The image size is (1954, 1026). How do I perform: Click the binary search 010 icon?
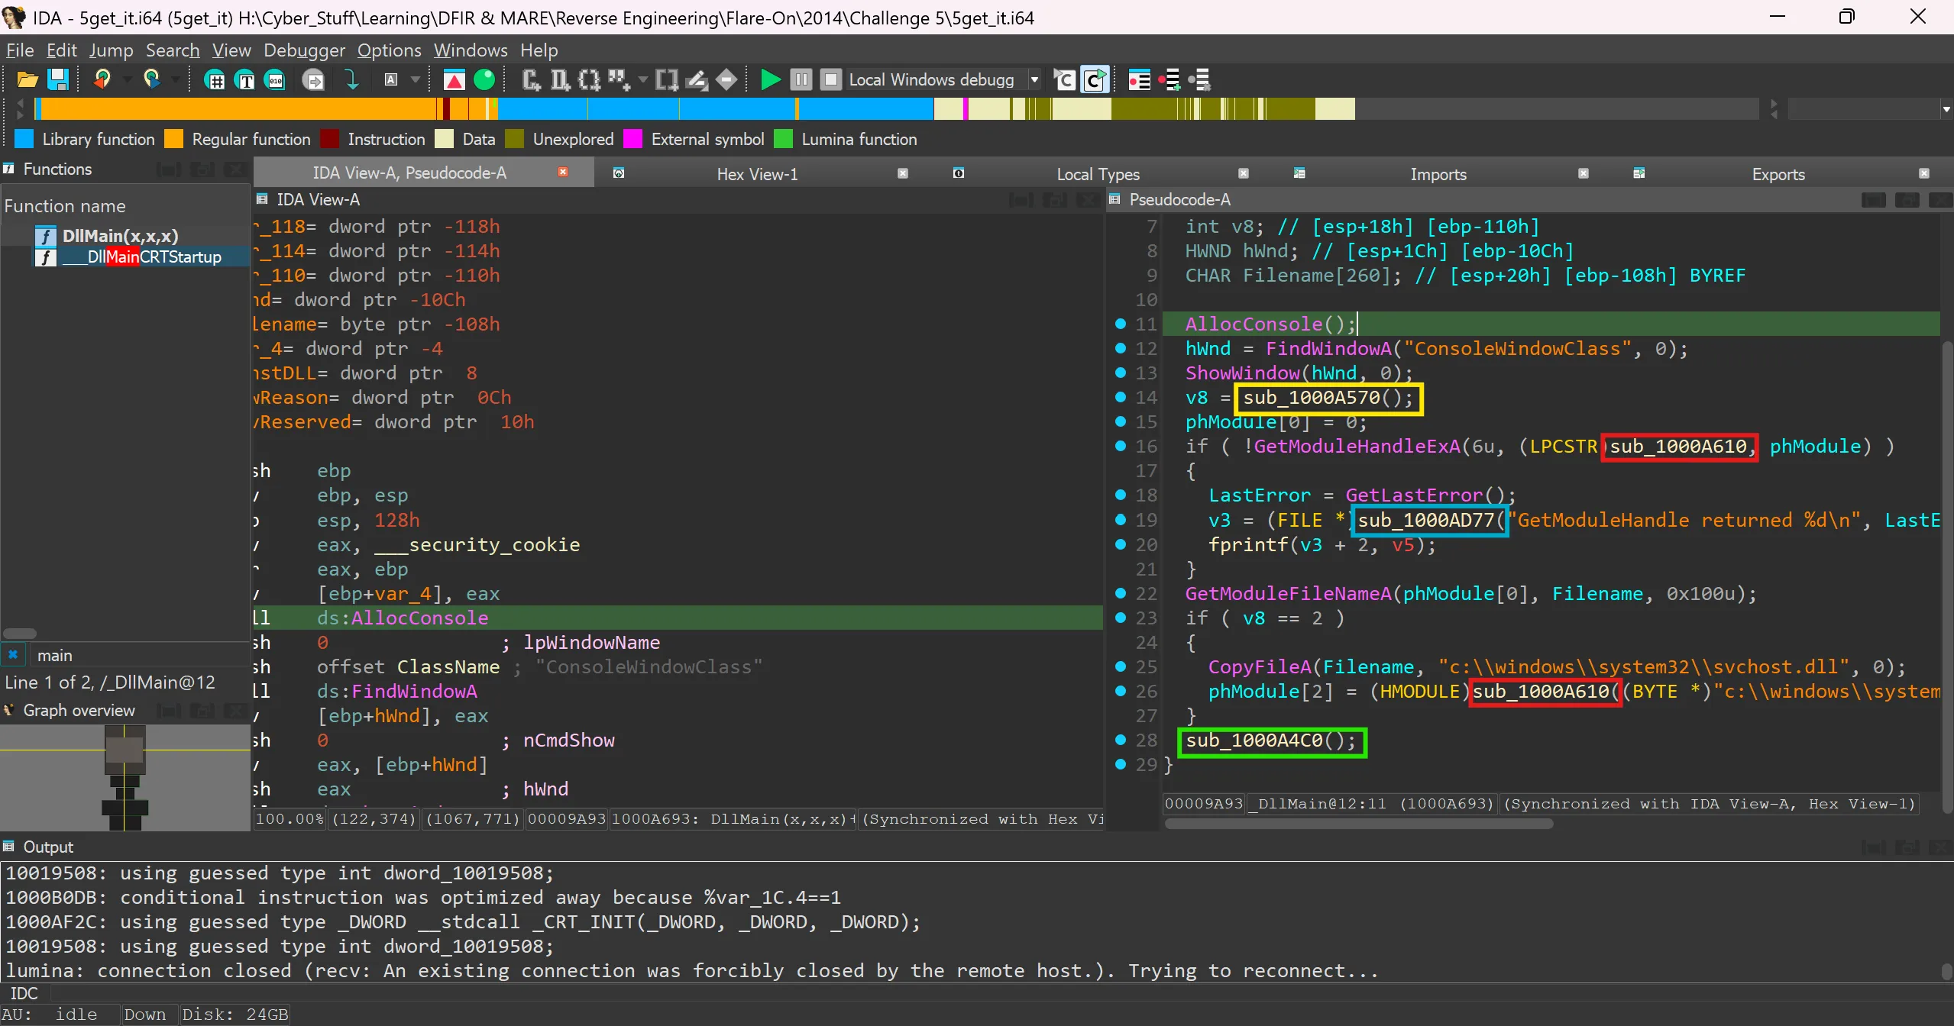pos(275,79)
